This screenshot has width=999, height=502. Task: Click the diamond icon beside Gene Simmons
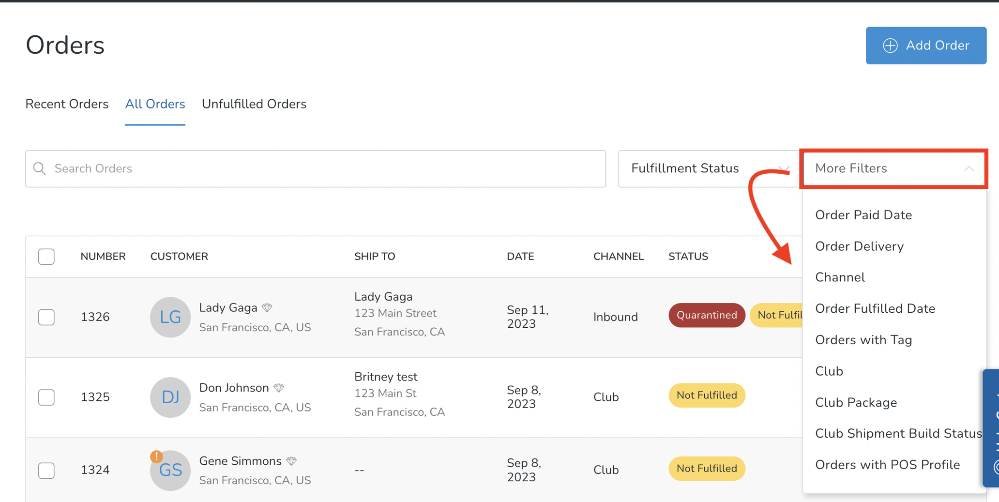291,461
